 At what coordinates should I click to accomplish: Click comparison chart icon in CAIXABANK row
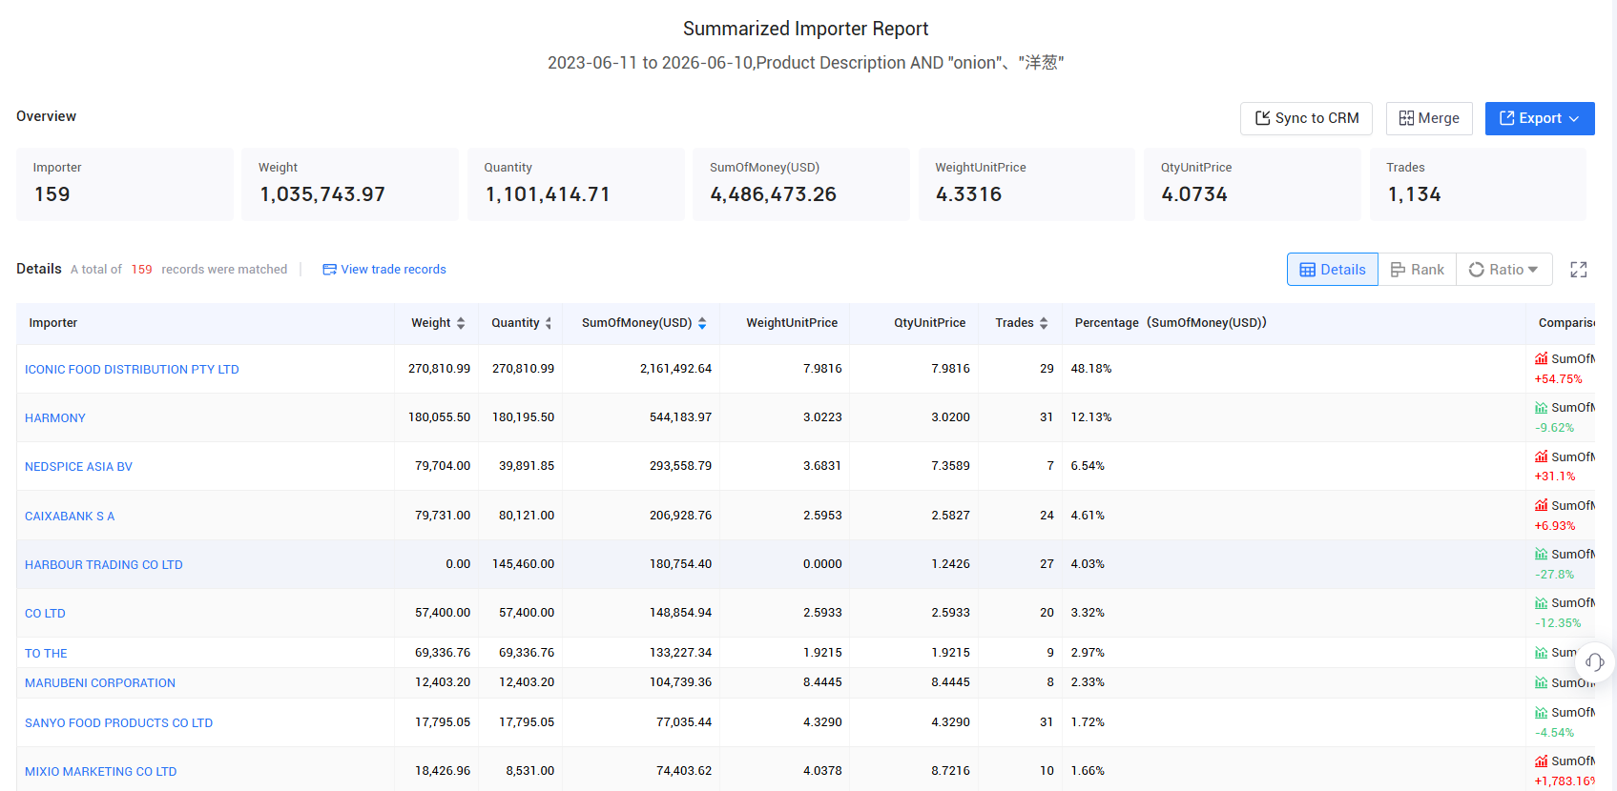(x=1541, y=505)
